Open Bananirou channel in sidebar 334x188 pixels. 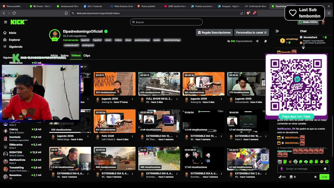click(22, 177)
